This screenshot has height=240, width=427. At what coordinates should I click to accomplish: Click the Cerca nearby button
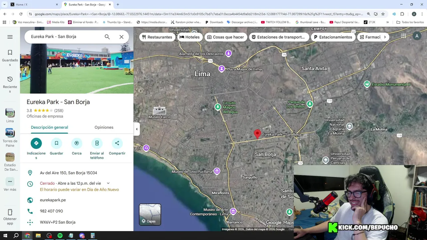point(77,143)
